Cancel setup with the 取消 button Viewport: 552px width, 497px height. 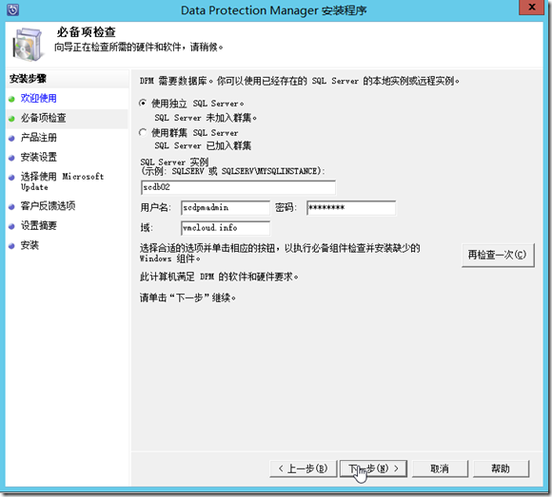click(440, 468)
